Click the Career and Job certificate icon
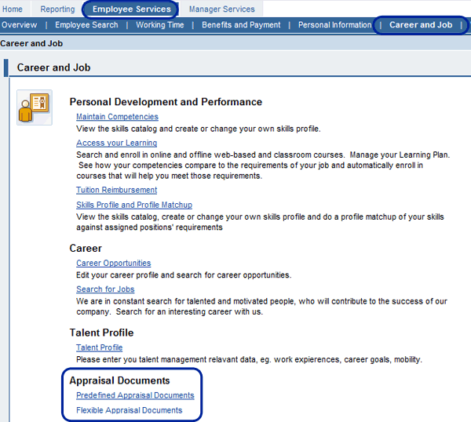 pyautogui.click(x=35, y=107)
